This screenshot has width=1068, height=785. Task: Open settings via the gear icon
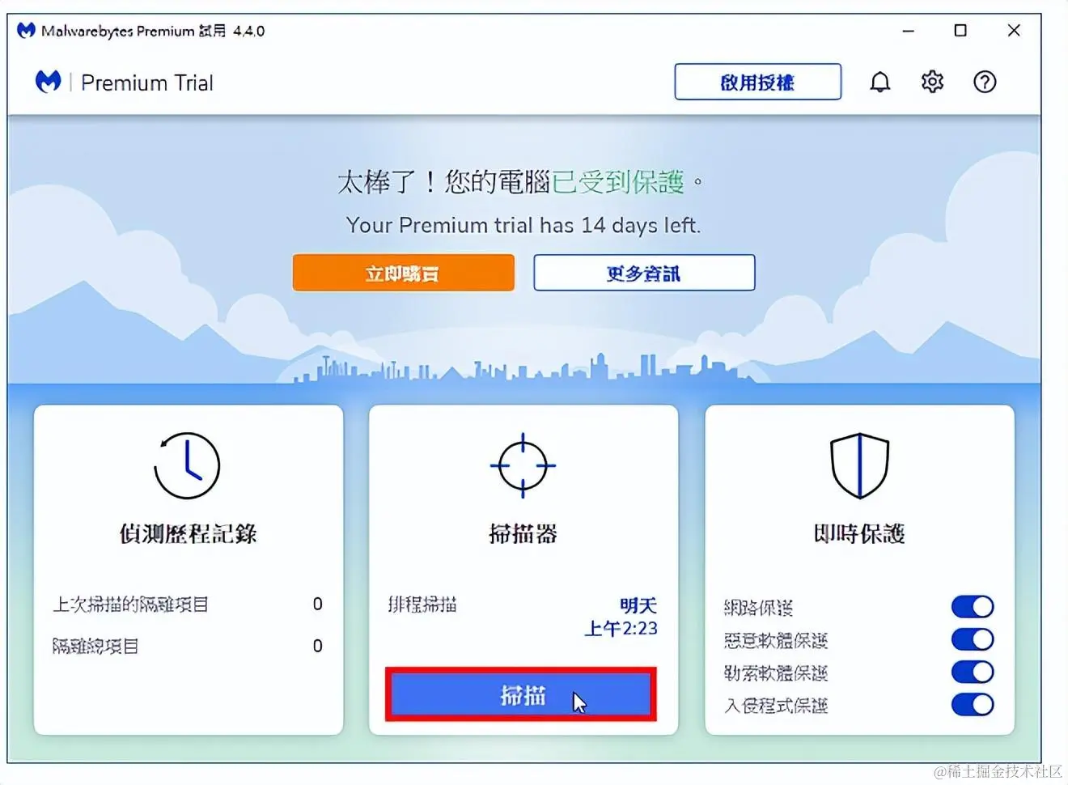pos(932,82)
